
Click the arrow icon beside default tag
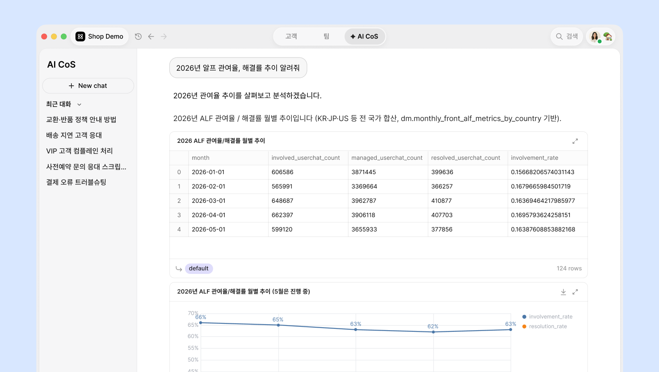tap(179, 268)
